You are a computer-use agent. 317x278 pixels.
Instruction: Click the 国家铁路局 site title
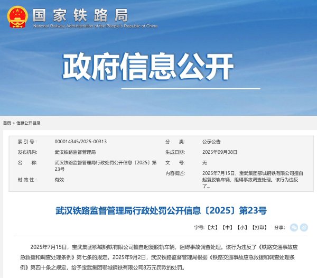[x=80, y=15]
